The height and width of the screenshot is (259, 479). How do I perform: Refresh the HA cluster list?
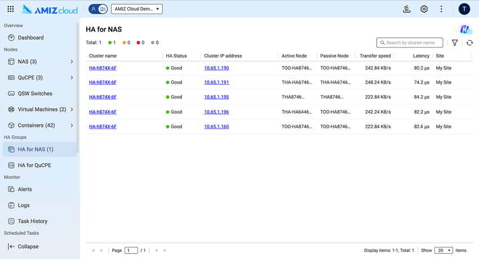coord(469,43)
